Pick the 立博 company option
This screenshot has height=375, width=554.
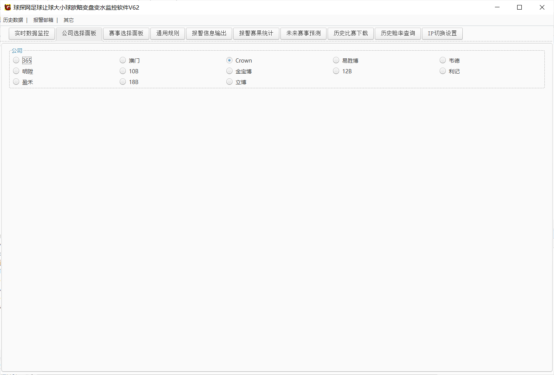pyautogui.click(x=229, y=82)
